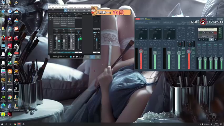
Task: Click return-to-start in Studio One transport
Action: pyautogui.click(x=67, y=57)
